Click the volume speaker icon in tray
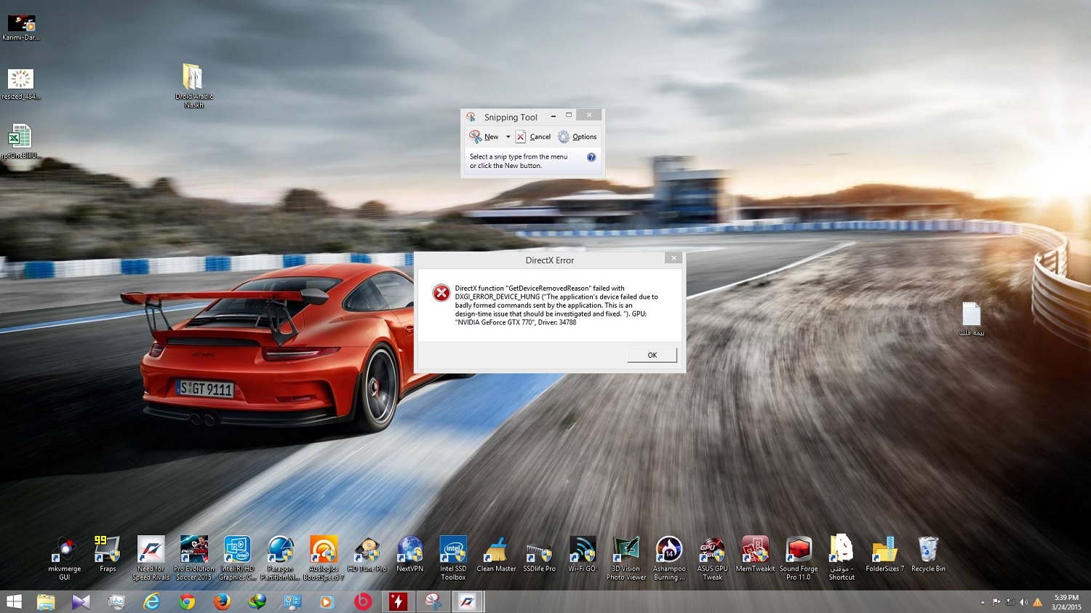 point(1023,602)
